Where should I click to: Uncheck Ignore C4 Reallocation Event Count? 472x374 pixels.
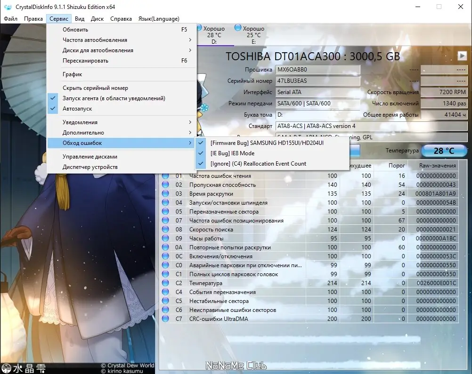[x=272, y=164]
